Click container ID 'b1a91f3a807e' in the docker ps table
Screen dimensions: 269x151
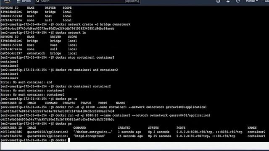click(x=11, y=136)
